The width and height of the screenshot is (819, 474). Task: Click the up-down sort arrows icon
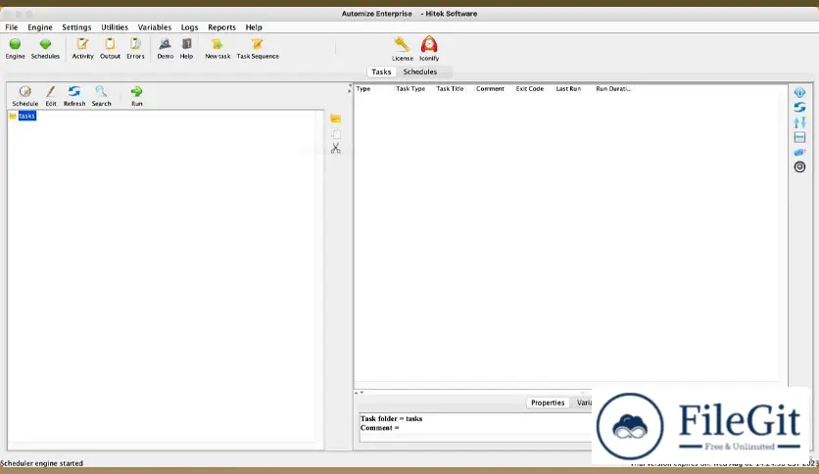(799, 122)
